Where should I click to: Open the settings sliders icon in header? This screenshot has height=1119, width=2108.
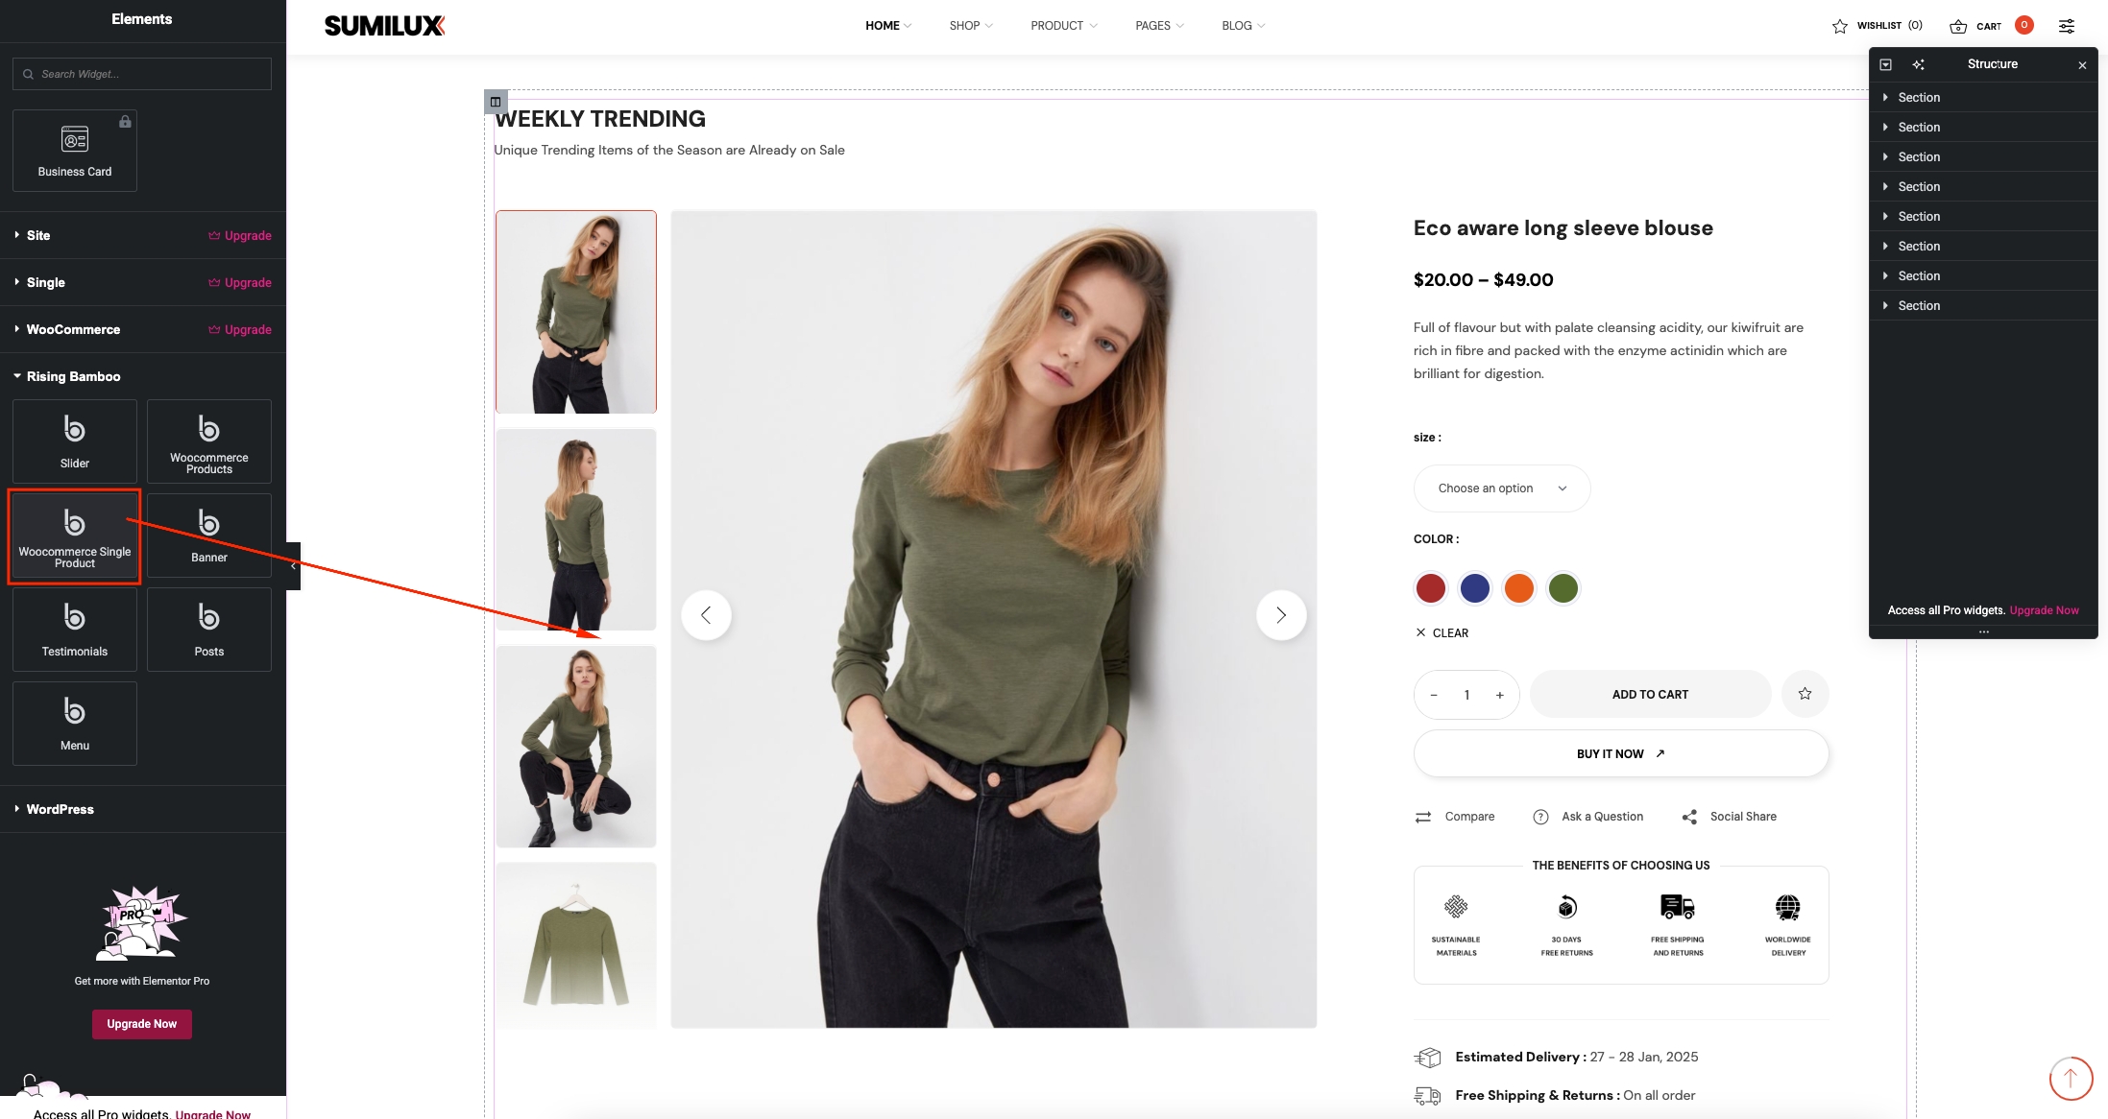coord(2066,26)
